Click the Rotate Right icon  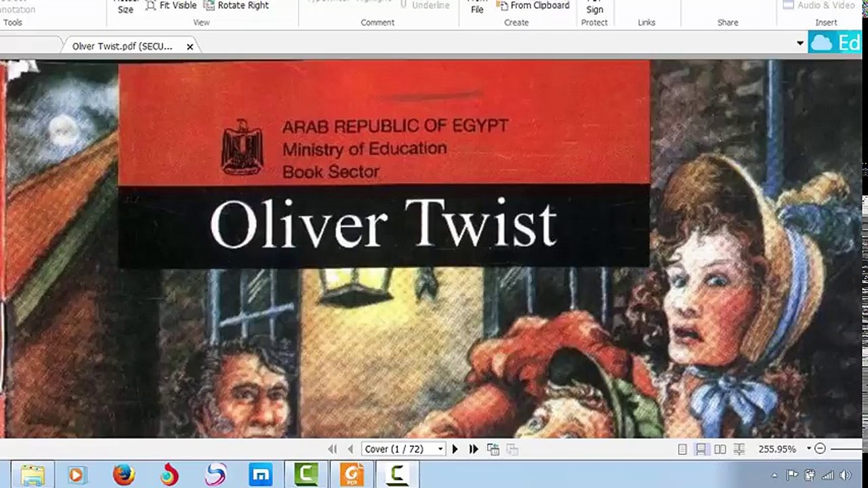pyautogui.click(x=209, y=5)
